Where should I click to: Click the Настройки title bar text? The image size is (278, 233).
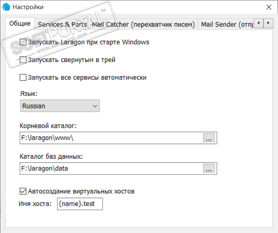pos(28,7)
